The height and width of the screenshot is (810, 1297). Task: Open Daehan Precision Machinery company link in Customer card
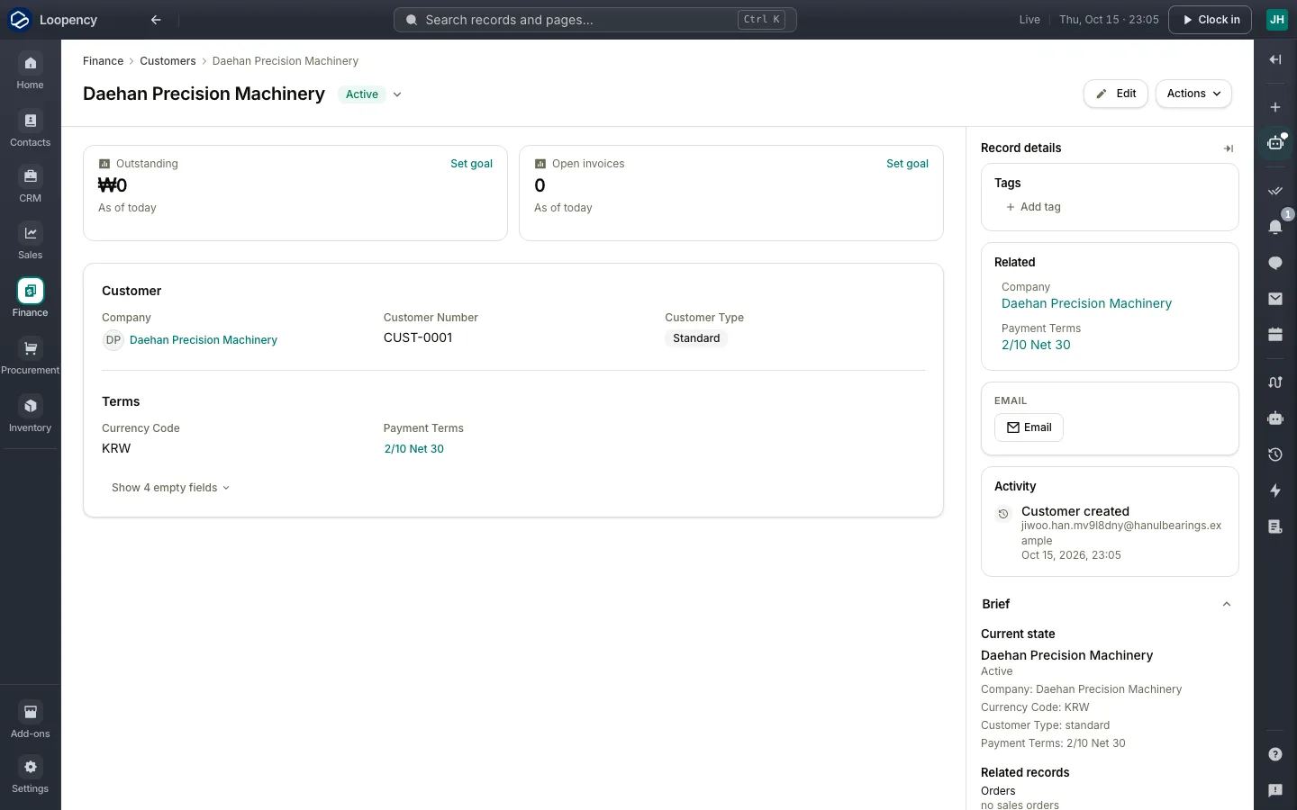pyautogui.click(x=203, y=340)
